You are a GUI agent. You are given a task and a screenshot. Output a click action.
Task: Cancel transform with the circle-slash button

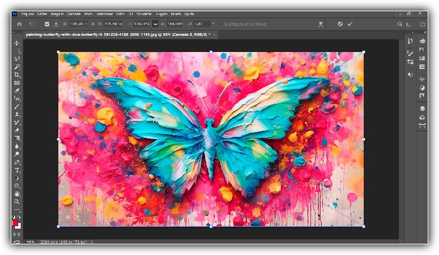tap(340, 24)
